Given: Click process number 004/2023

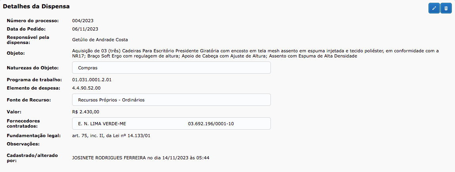Looking at the screenshot, I should (x=83, y=21).
